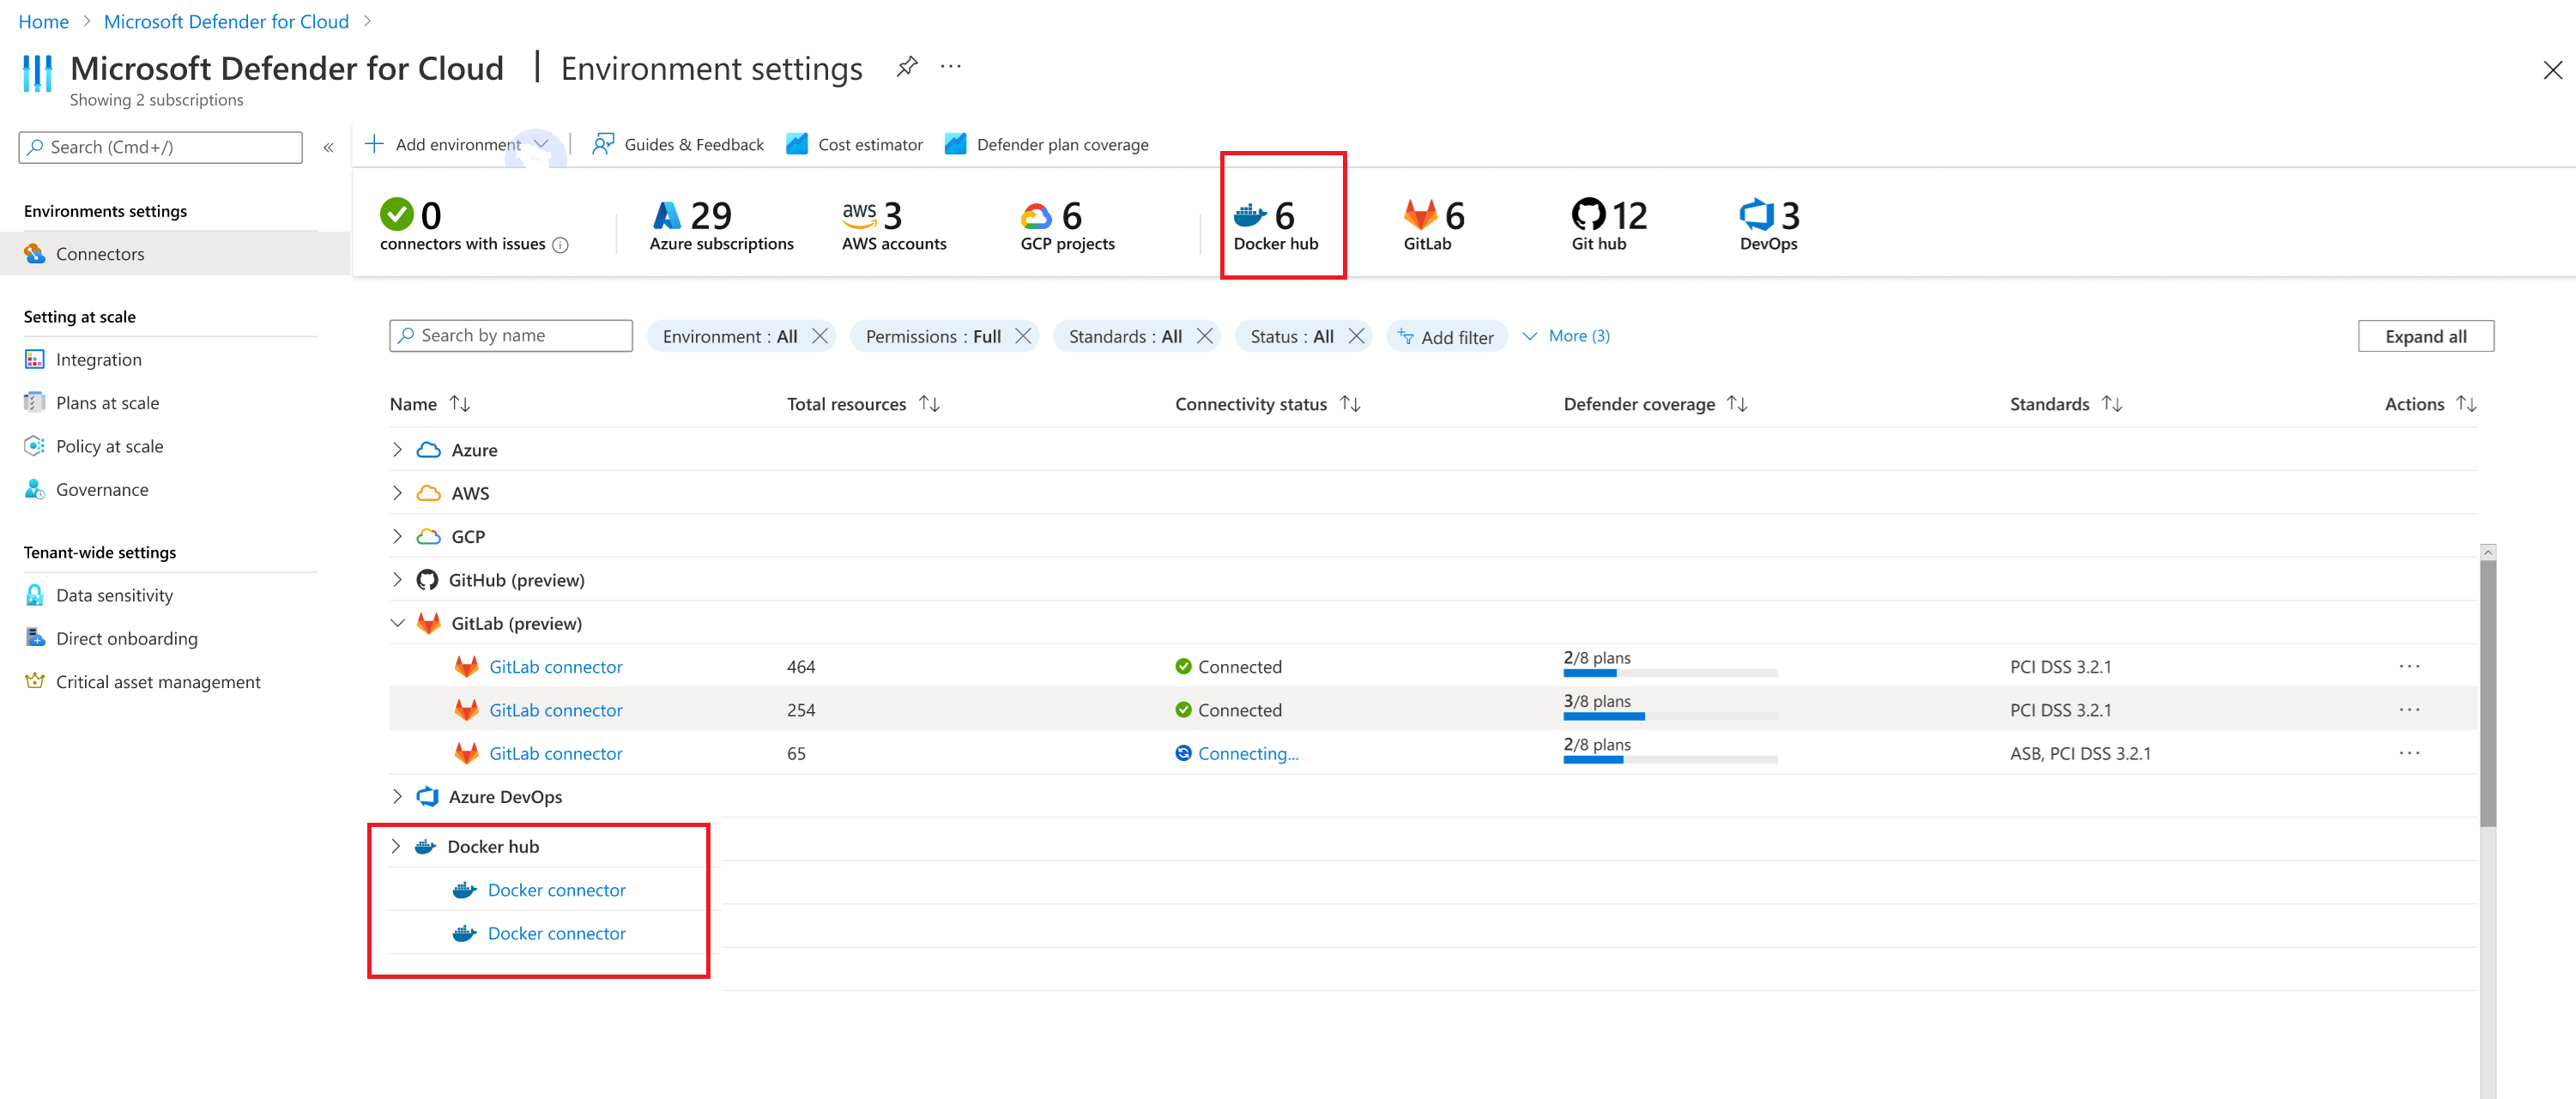Open Guides & Feedback
This screenshot has width=2576, height=1099.
[678, 145]
